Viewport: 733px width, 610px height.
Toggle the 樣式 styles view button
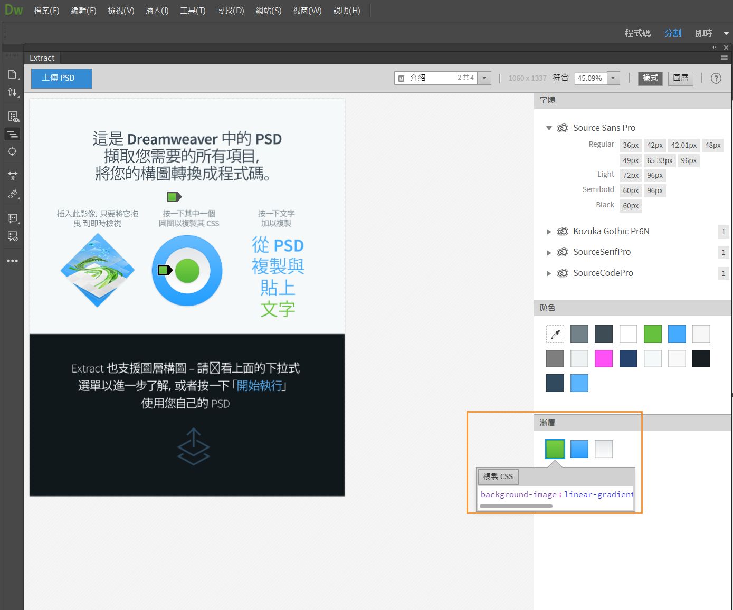[650, 78]
